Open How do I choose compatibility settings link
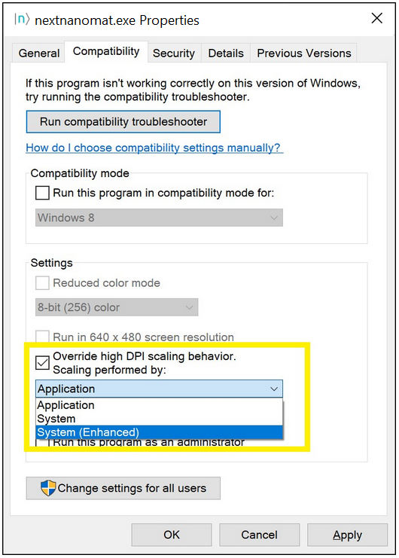The height and width of the screenshot is (558, 399). pyautogui.click(x=154, y=148)
